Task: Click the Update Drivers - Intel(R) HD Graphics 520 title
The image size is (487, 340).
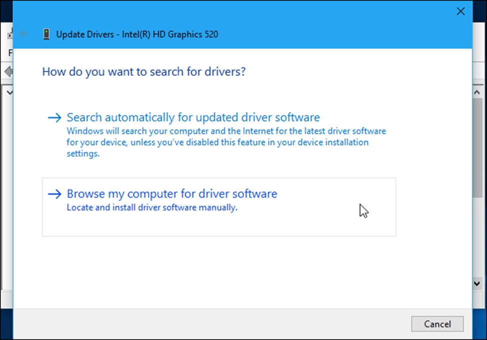Action: [137, 34]
